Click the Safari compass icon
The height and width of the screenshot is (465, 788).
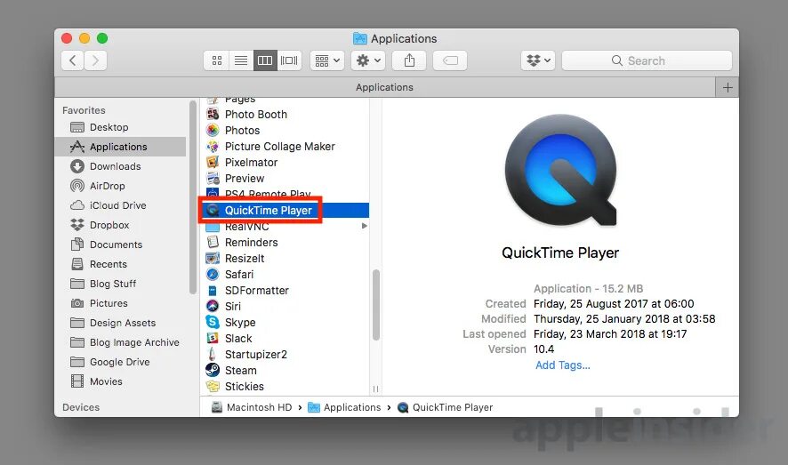pyautogui.click(x=213, y=274)
